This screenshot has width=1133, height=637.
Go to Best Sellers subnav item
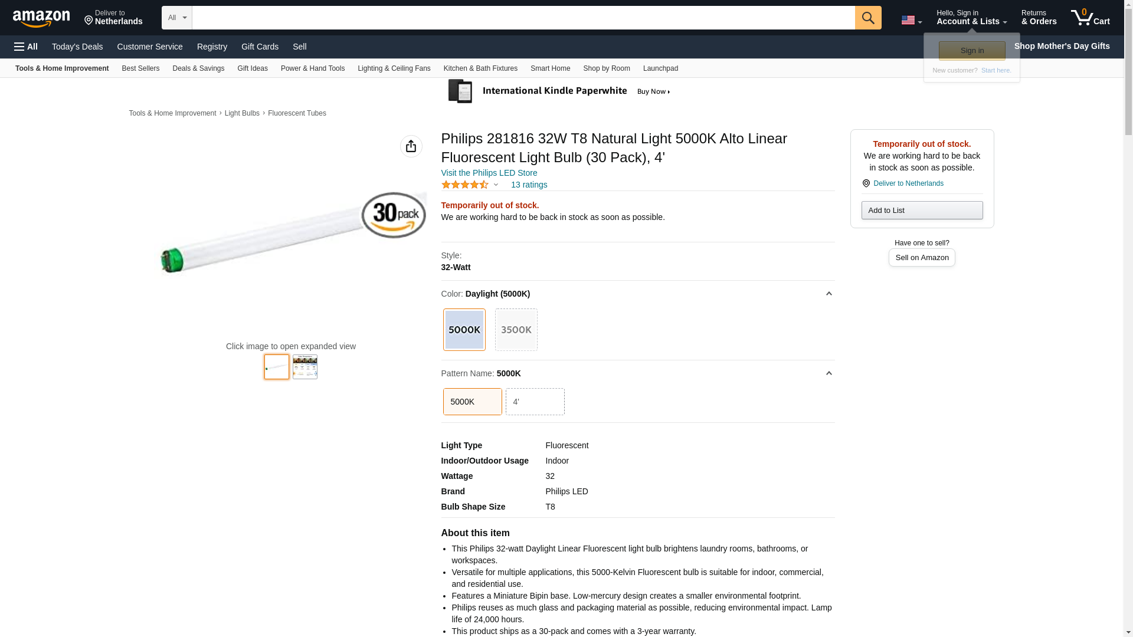pos(140,68)
